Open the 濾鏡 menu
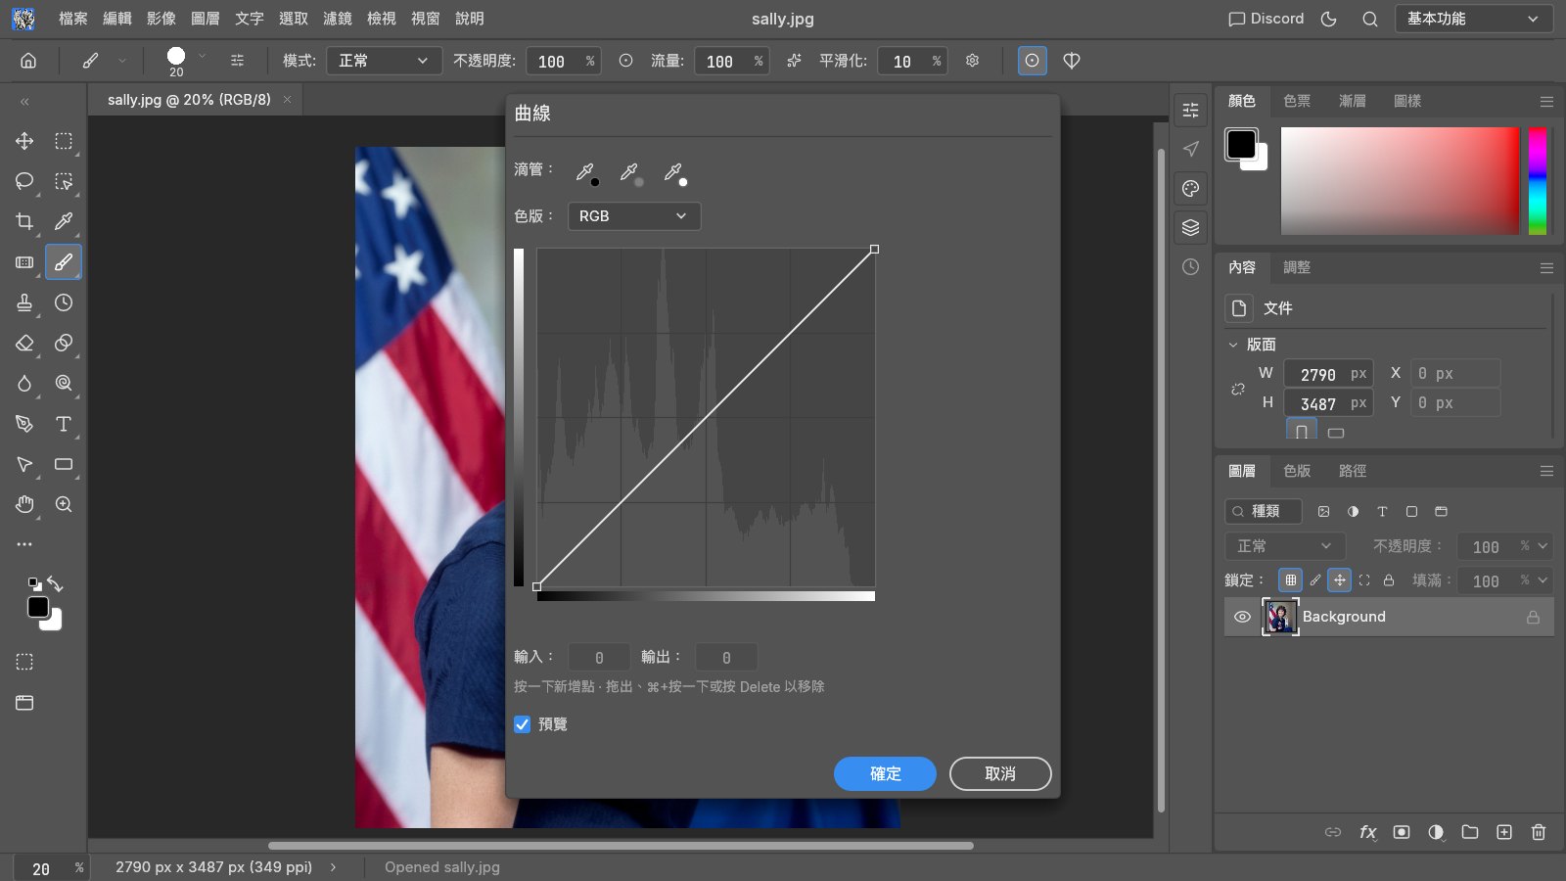 [x=338, y=19]
